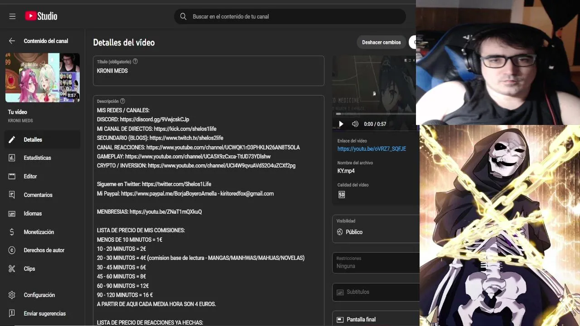Click the '10 - 20 MINUTOS = 2€' line
This screenshot has height=326, width=580.
point(121,249)
